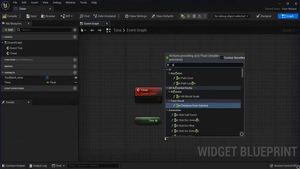Click the action list scrollbar
This screenshot has width=300, height=169.
click(242, 73)
